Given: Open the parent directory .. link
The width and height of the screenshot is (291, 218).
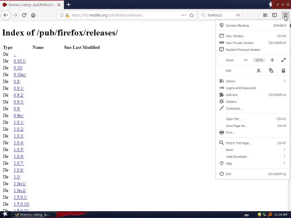Looking at the screenshot, I should [x=15, y=54].
